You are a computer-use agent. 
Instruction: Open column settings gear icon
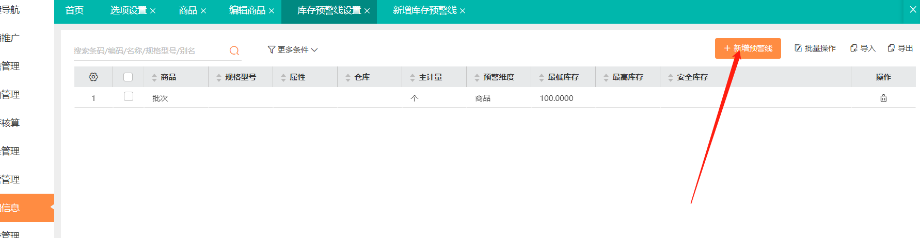click(x=93, y=77)
